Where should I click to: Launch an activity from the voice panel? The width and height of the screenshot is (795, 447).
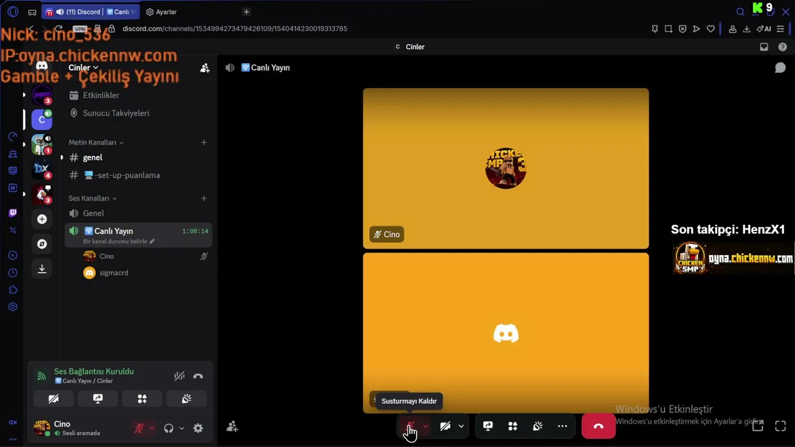click(142, 399)
